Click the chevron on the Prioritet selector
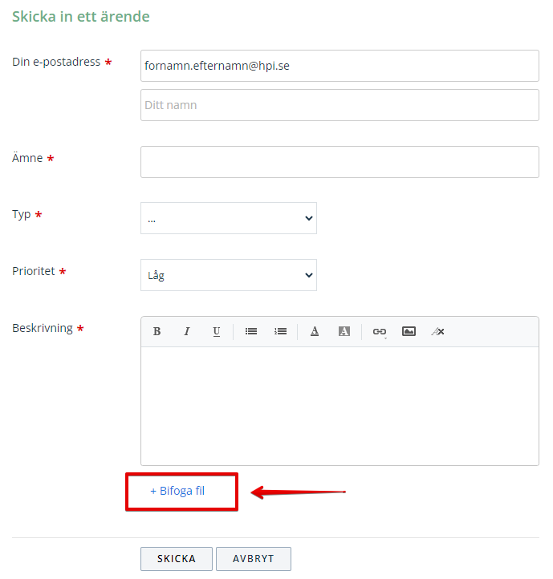The height and width of the screenshot is (579, 553). coord(309,275)
